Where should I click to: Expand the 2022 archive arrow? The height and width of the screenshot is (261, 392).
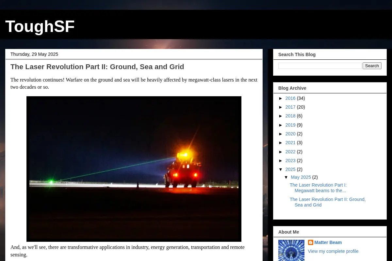pyautogui.click(x=281, y=152)
